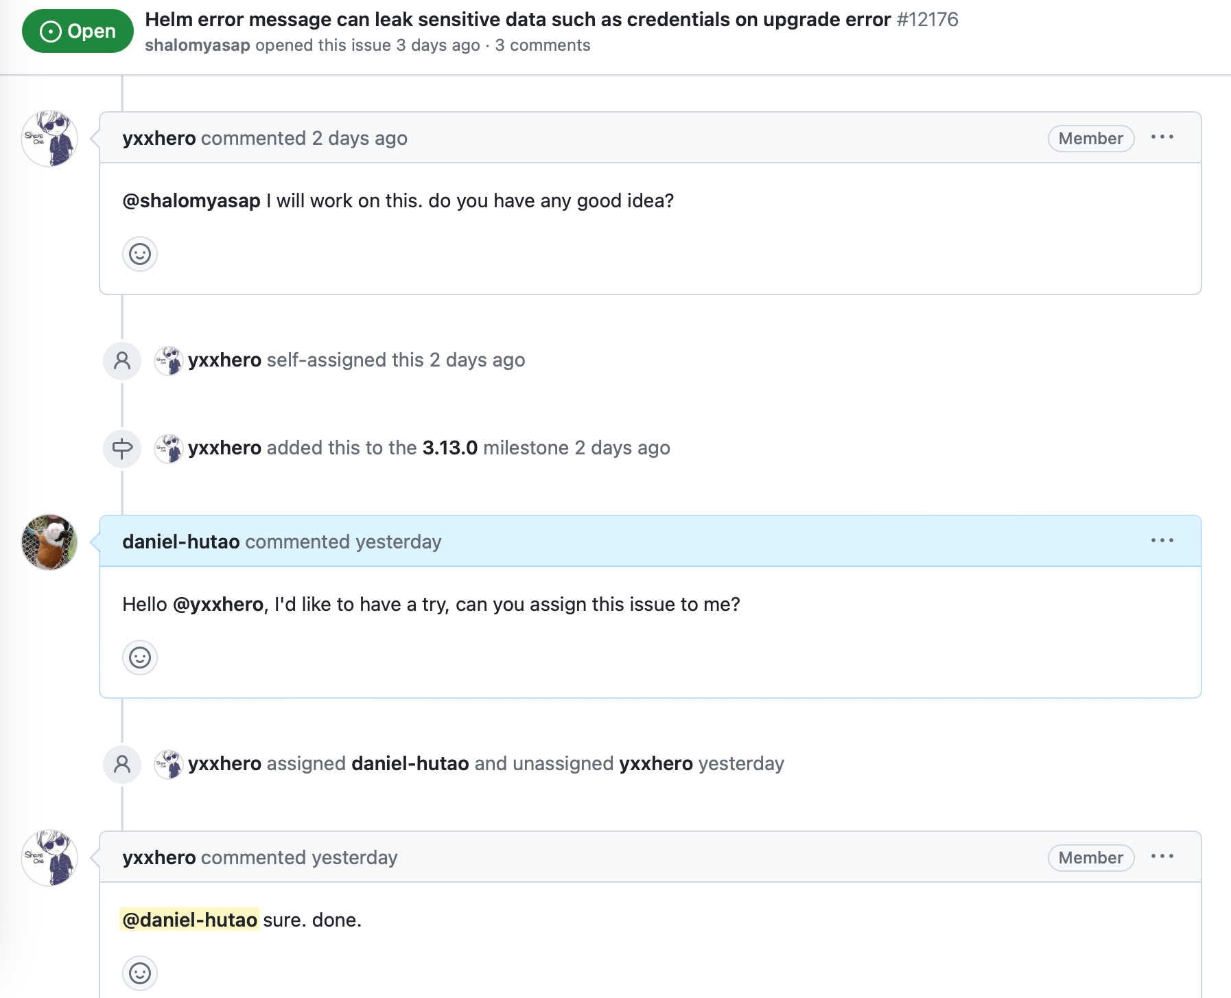This screenshot has width=1231, height=998.
Task: Add a reaction to yxxhero's first comment
Action: 139,254
